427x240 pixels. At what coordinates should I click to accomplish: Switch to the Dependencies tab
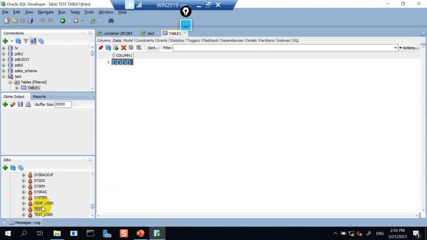(232, 40)
